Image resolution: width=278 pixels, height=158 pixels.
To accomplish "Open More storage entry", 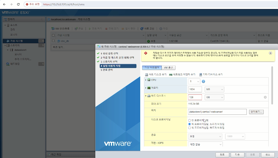I will coord(23,59).
